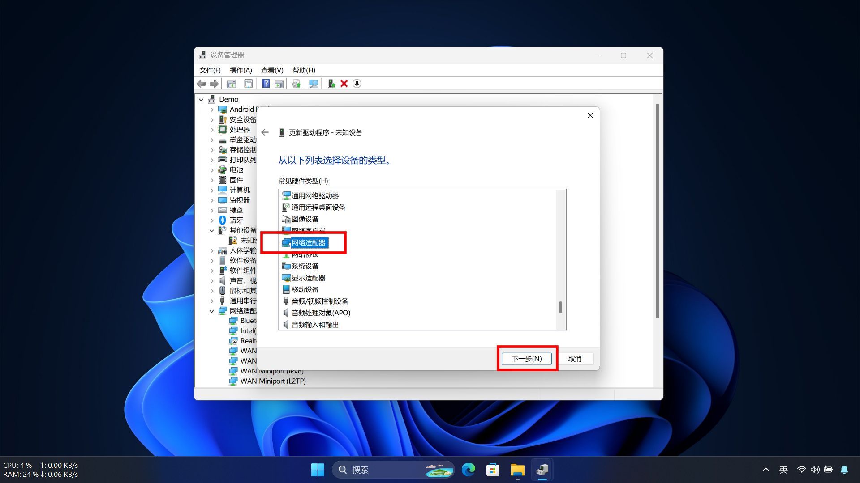Click the disable device down-arrow icon
The height and width of the screenshot is (483, 860).
pyautogui.click(x=357, y=84)
